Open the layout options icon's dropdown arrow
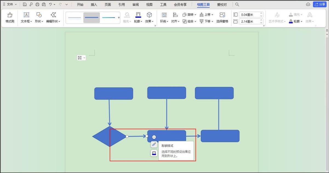This screenshot has width=329, height=173. pos(84,58)
